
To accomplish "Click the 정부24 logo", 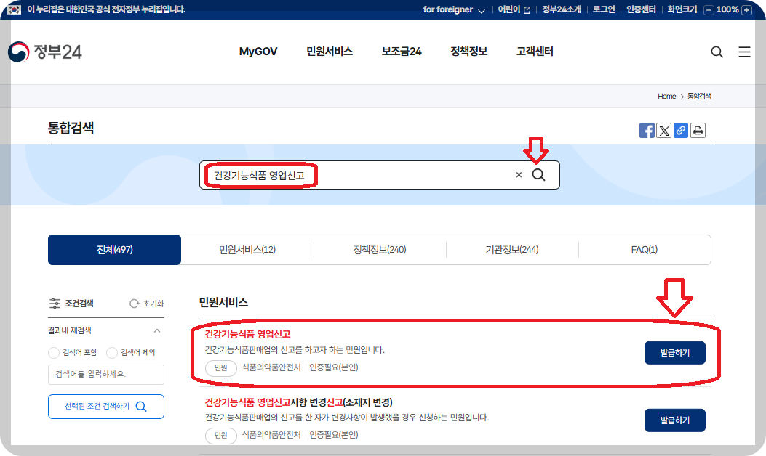I will (45, 52).
